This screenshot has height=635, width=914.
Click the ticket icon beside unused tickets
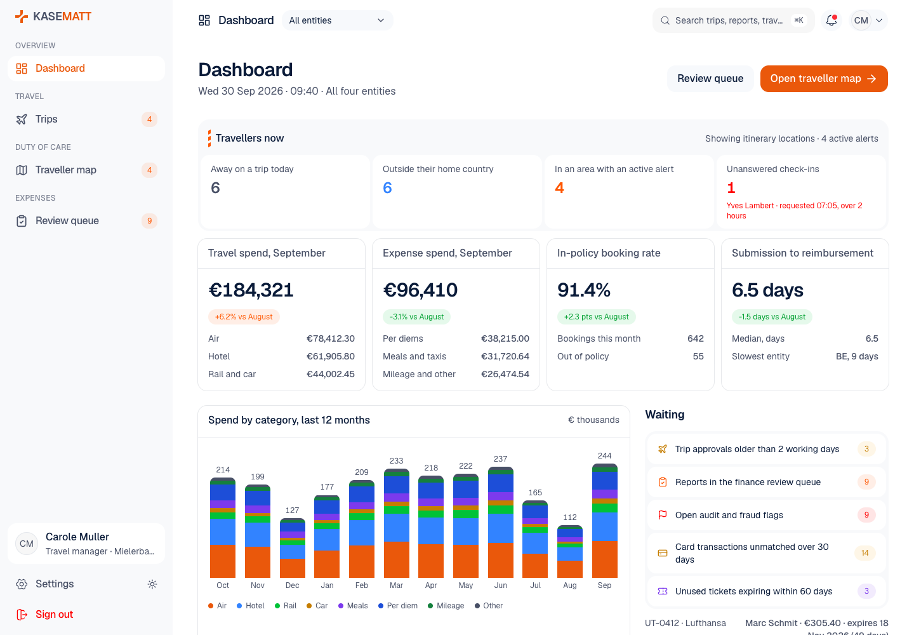tap(663, 591)
